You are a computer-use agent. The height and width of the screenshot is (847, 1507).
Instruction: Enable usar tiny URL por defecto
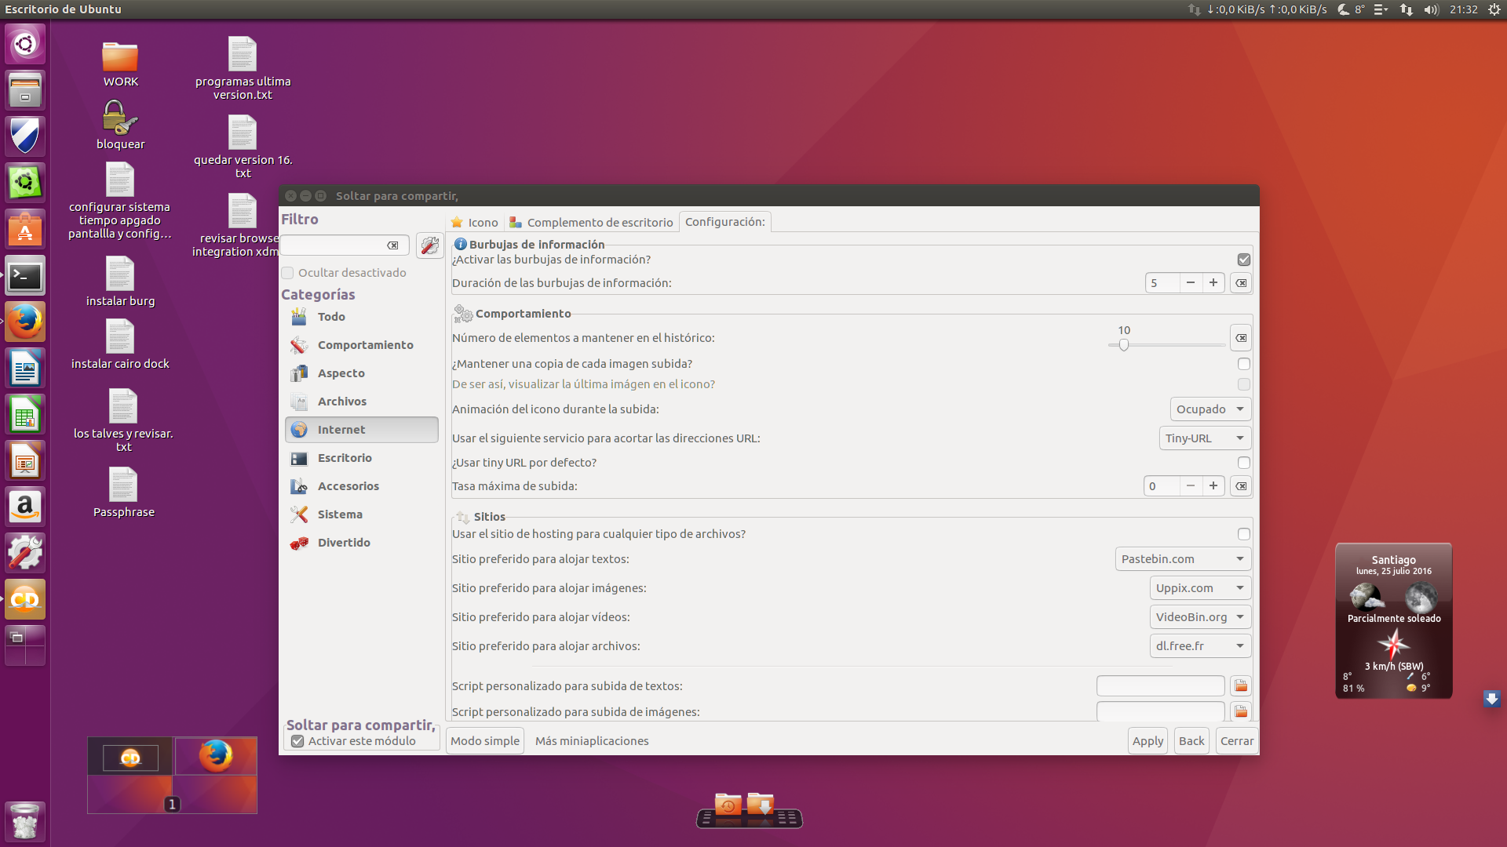1244,463
